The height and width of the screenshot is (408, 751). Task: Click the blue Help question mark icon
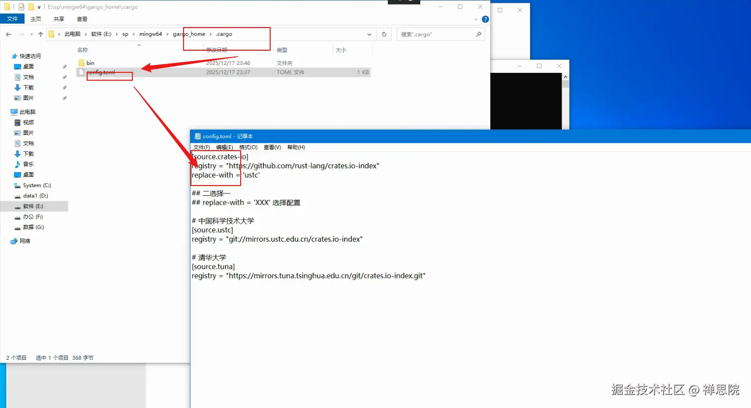click(485, 19)
